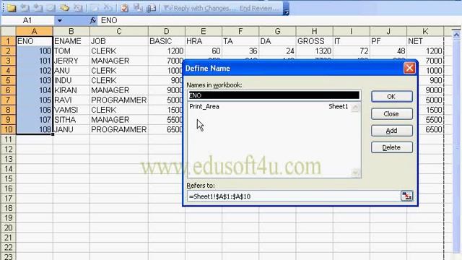The image size is (462, 260).
Task: Click cell containing GROSS header
Action: 315,41
